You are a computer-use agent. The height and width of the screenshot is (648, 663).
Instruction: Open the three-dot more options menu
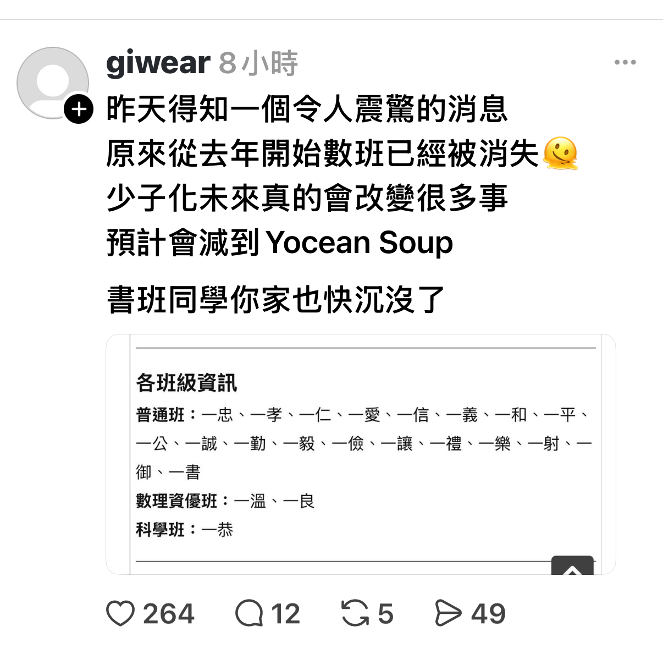click(625, 62)
